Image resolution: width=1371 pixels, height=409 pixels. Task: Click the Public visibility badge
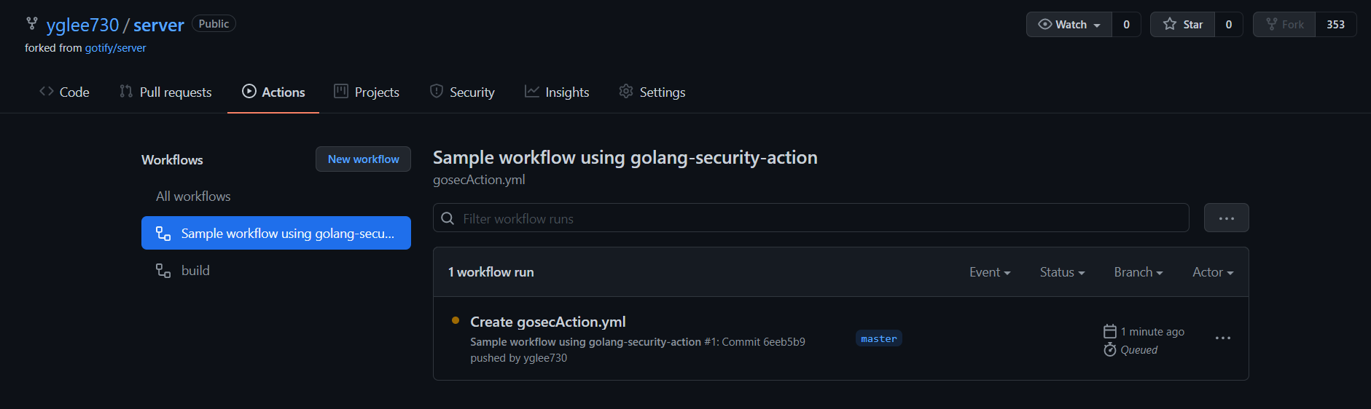[214, 24]
